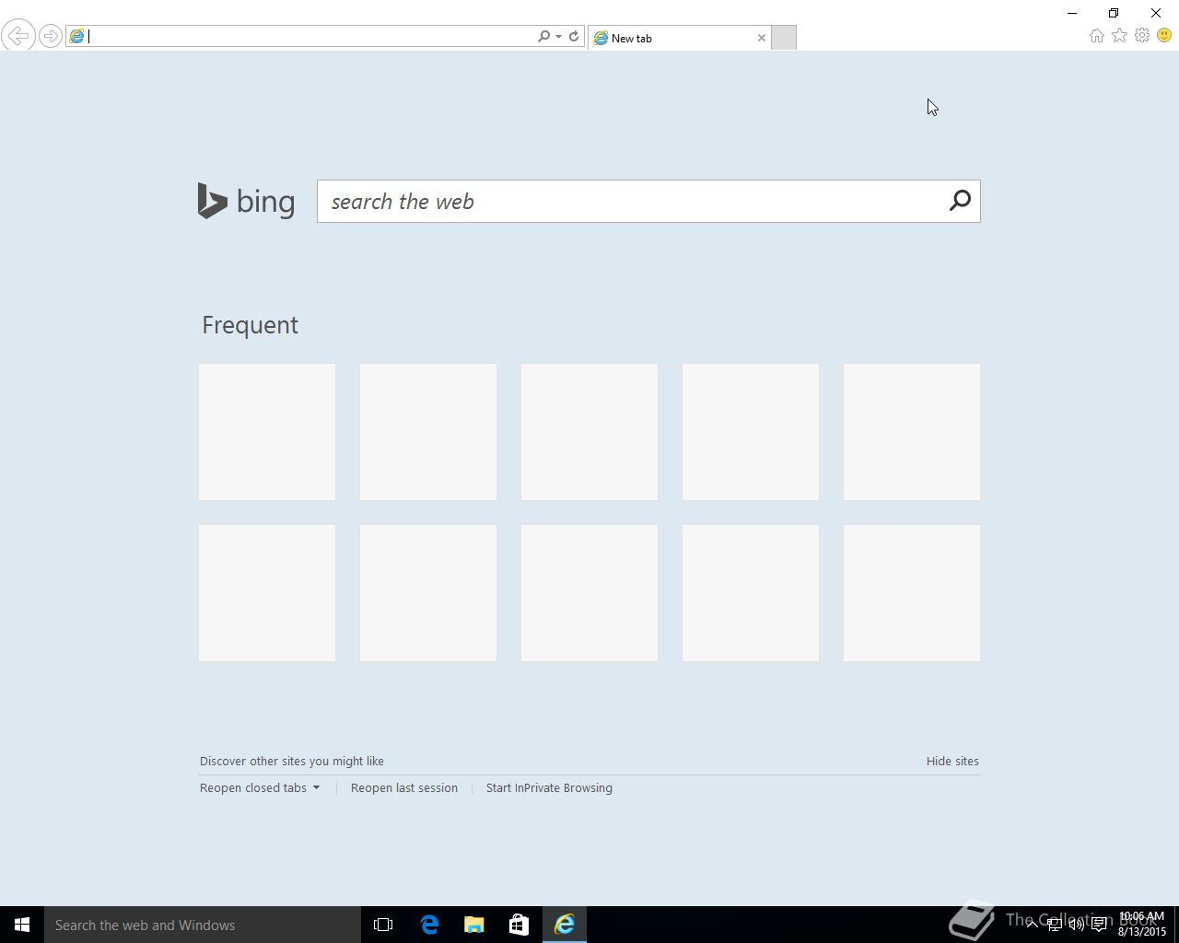This screenshot has width=1179, height=943.
Task: Click the Hide sites link
Action: pyautogui.click(x=952, y=762)
